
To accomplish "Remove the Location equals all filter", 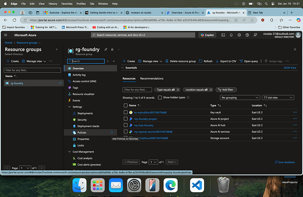I will (x=211, y=90).
